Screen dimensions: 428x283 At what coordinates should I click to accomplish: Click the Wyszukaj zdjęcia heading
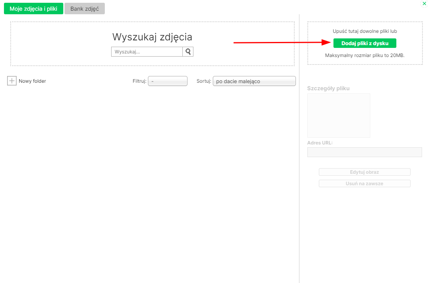pos(152,37)
